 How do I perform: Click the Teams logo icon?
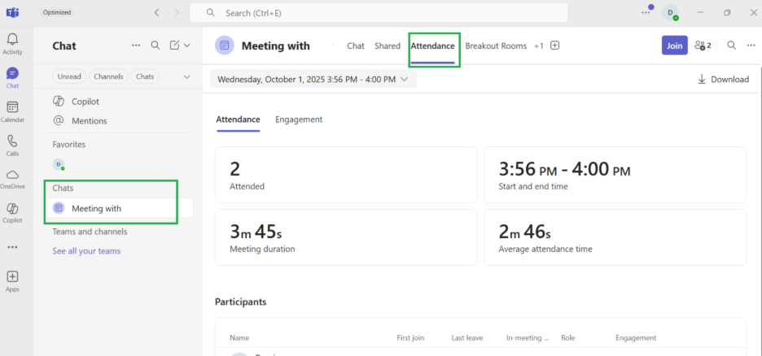point(12,13)
